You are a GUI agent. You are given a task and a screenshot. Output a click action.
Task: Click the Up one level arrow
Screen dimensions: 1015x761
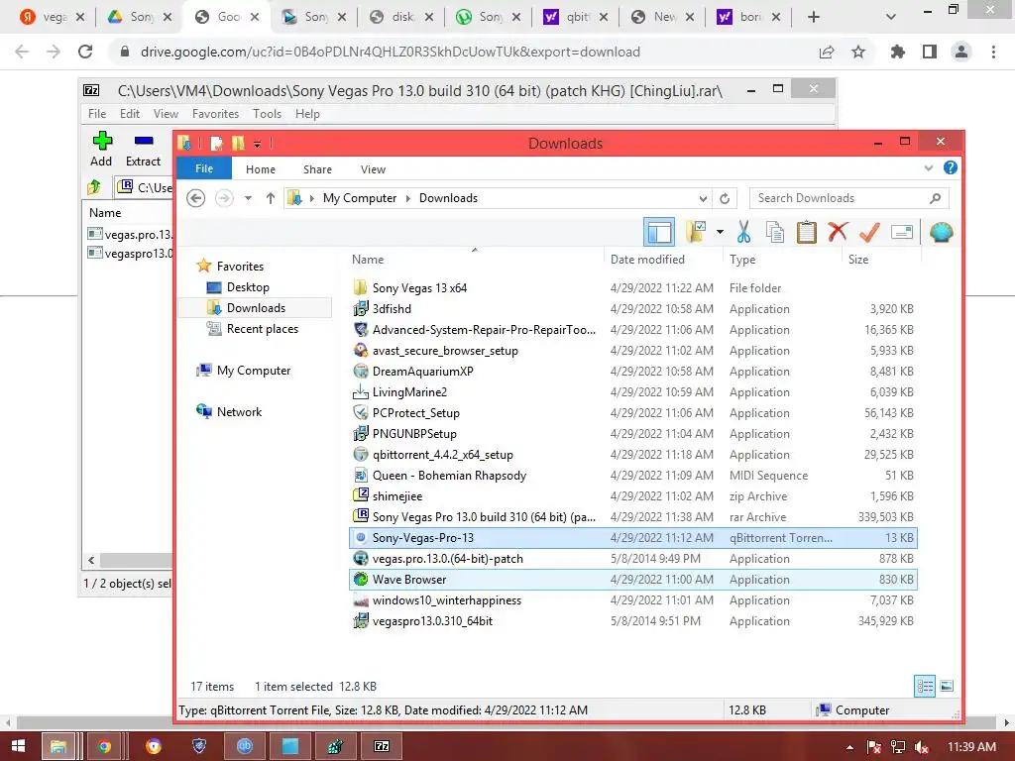pos(271,198)
